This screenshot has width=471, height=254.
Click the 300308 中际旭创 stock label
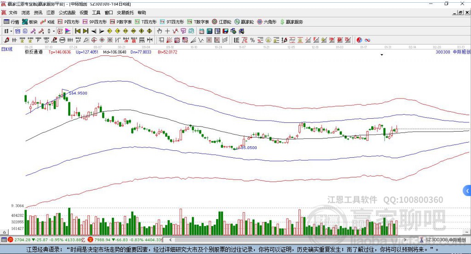453,52
